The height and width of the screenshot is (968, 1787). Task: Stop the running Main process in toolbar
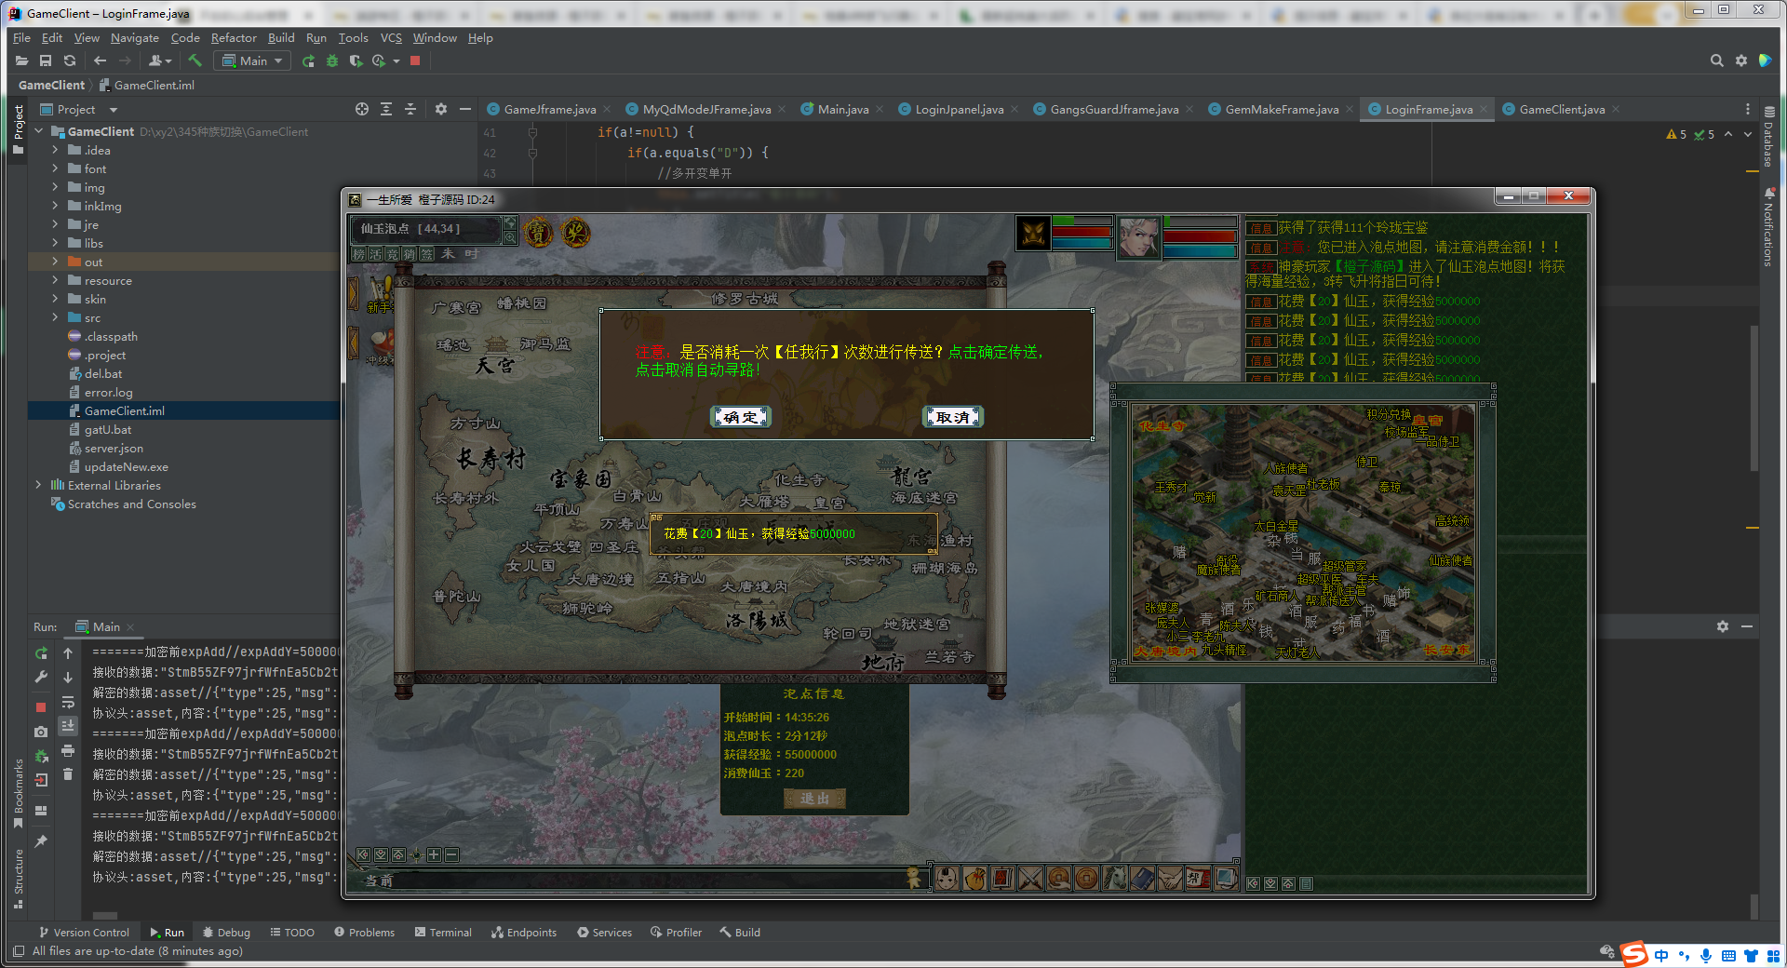(x=415, y=60)
